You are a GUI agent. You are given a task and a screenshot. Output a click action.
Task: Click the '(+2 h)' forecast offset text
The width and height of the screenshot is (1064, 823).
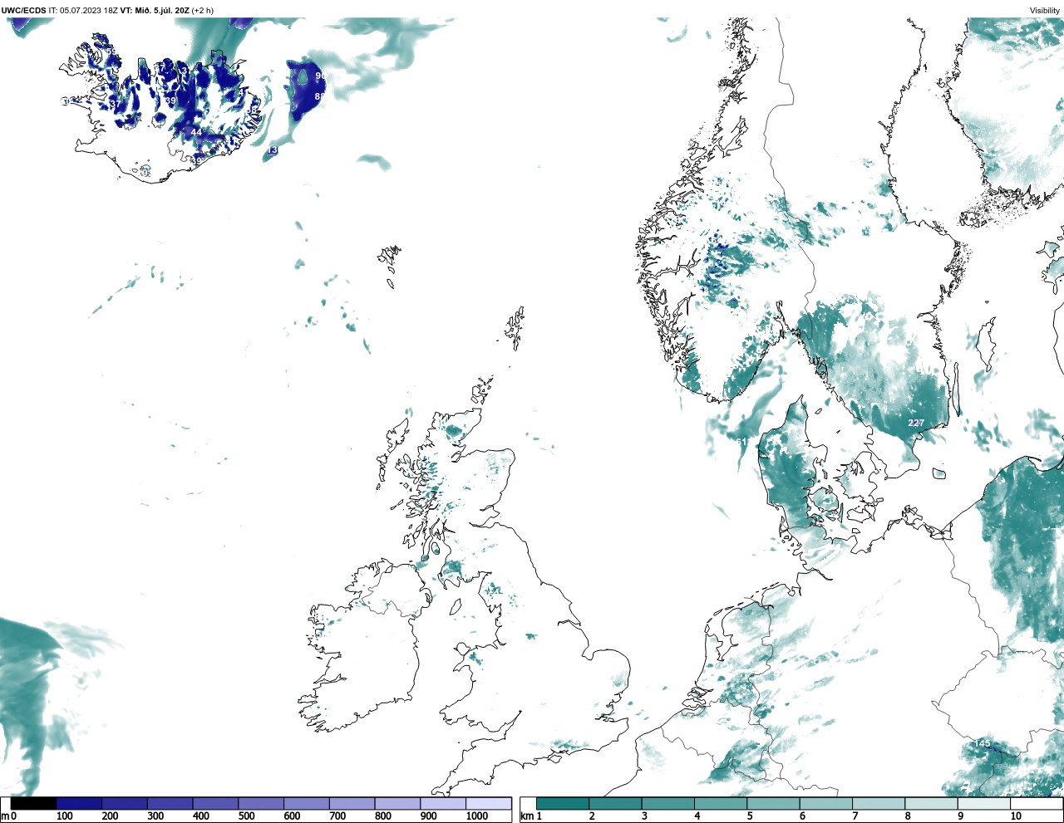point(203,11)
